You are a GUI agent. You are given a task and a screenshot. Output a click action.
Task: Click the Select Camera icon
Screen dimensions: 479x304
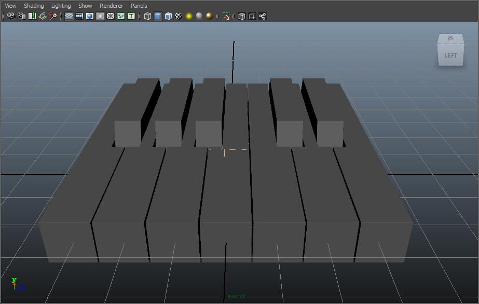(11, 16)
